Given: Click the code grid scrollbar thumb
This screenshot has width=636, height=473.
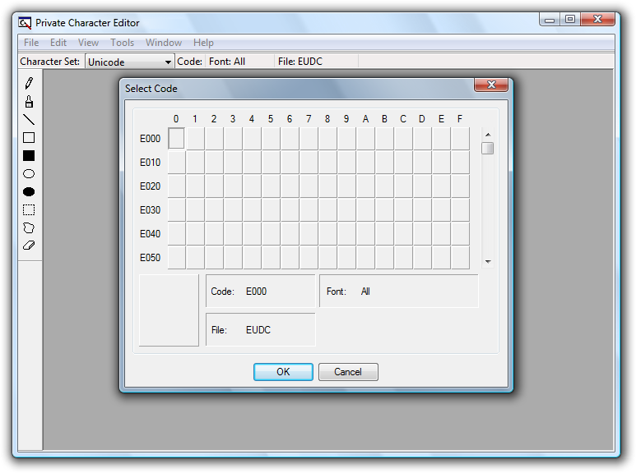Looking at the screenshot, I should click(x=488, y=148).
